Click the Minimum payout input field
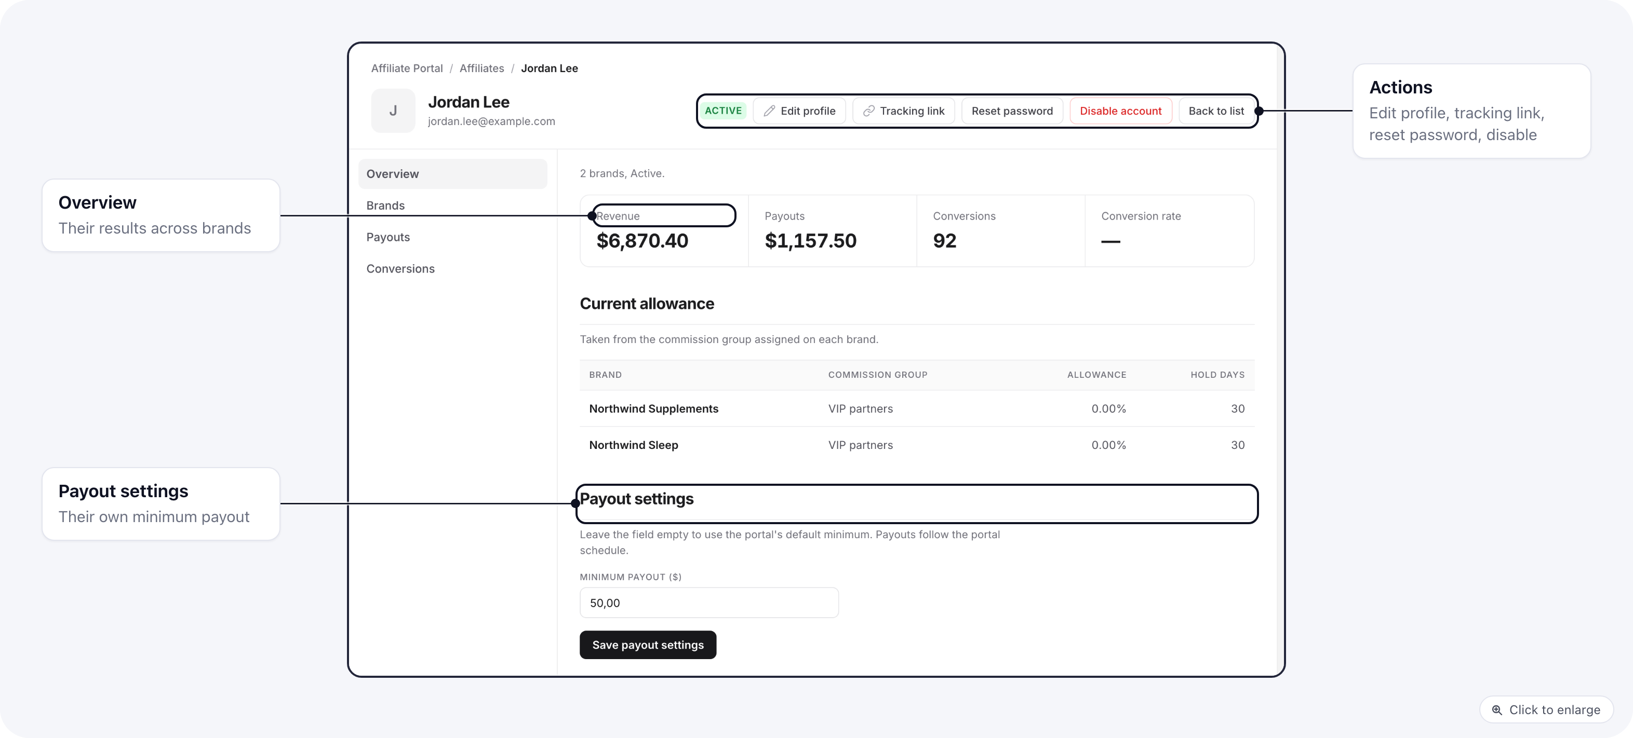Image resolution: width=1633 pixels, height=738 pixels. [x=709, y=603]
